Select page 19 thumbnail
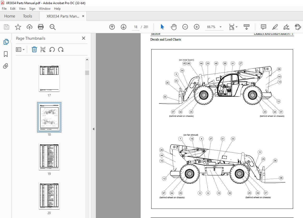Image resolution: width=303 pixels, height=218 pixels. click(49, 157)
